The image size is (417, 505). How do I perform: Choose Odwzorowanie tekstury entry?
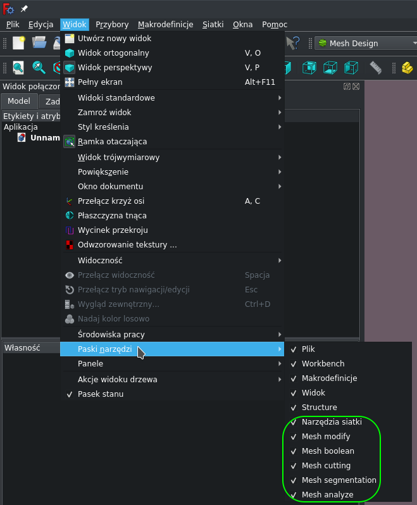pyautogui.click(x=172, y=244)
